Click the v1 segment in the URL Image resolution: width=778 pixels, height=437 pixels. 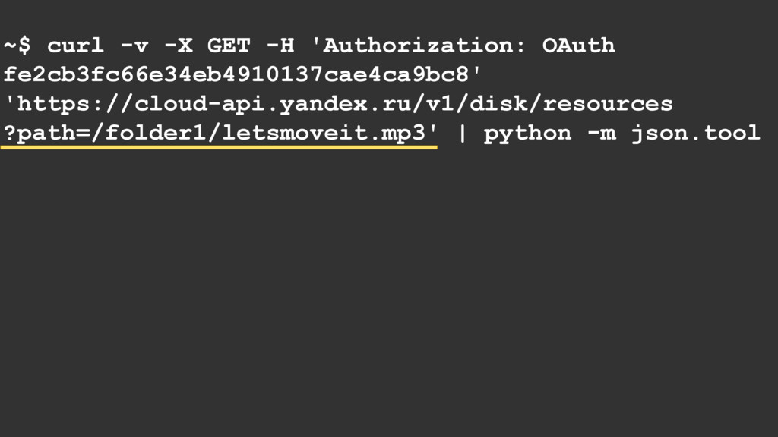point(440,104)
